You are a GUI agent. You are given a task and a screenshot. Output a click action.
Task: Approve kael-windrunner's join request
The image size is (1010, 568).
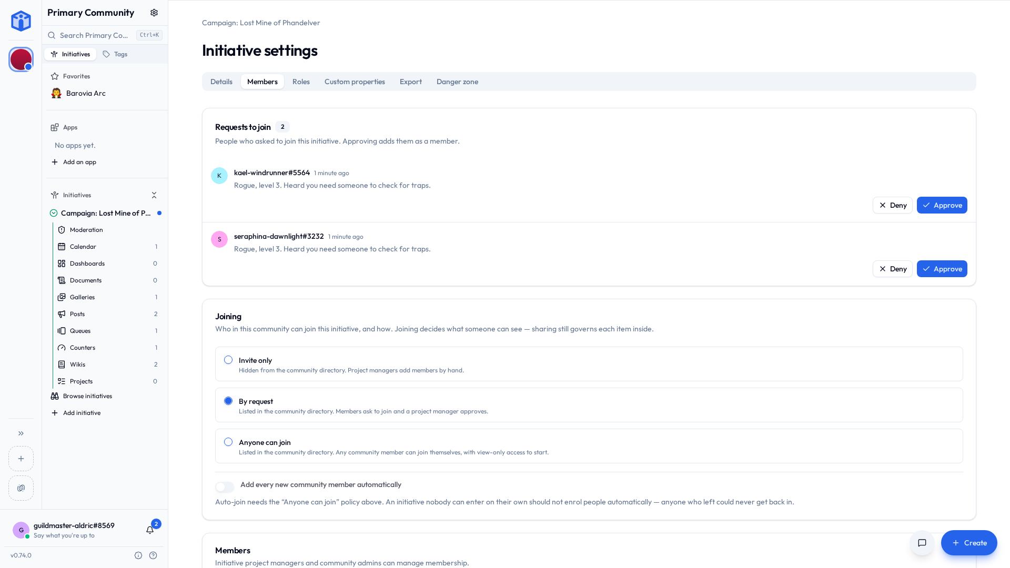[x=942, y=205]
